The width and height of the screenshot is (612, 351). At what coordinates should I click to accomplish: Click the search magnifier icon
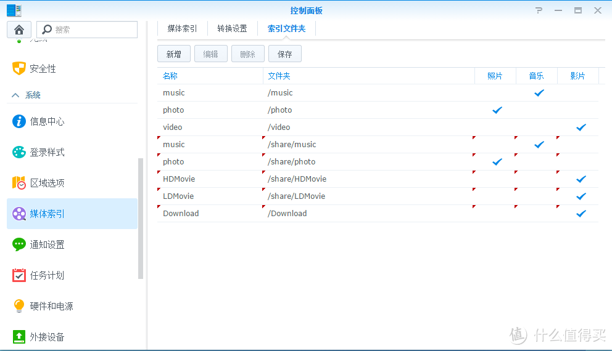click(47, 30)
